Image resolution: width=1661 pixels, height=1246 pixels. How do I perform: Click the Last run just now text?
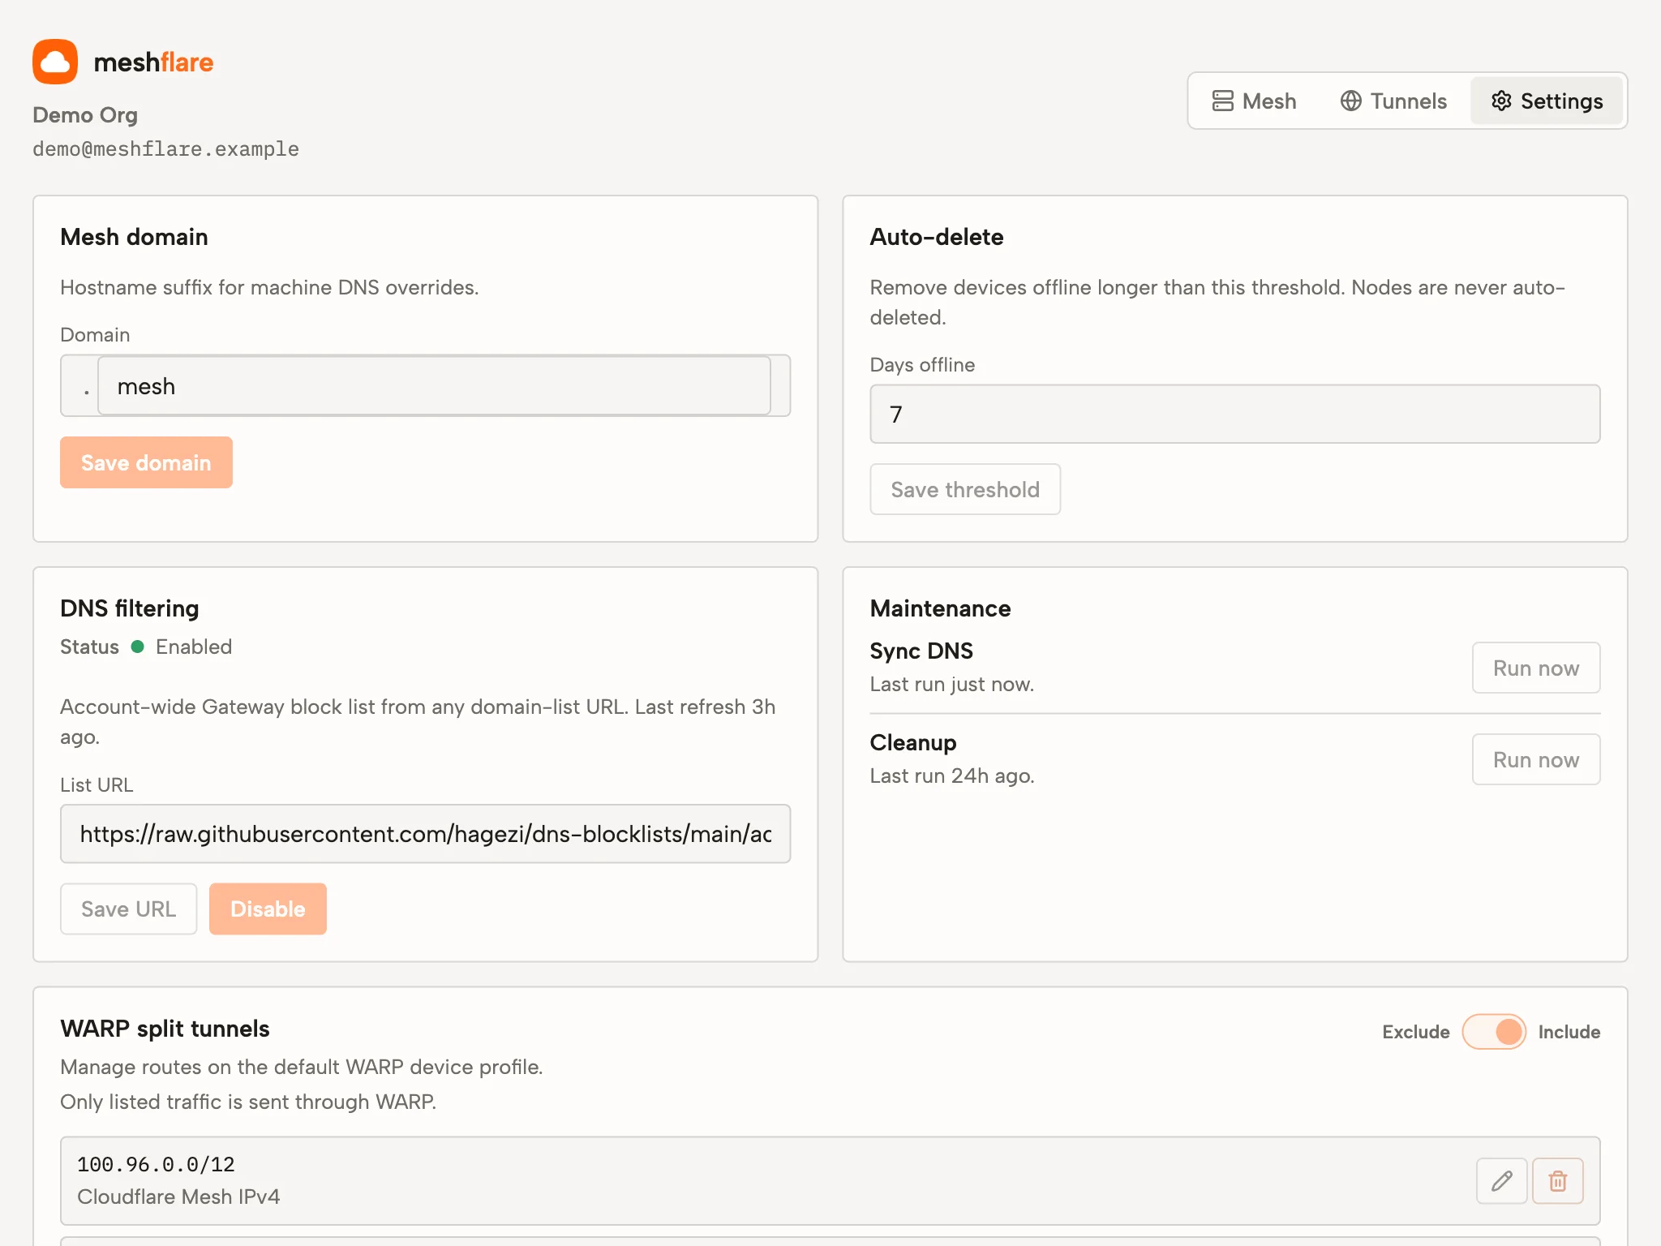(x=952, y=685)
